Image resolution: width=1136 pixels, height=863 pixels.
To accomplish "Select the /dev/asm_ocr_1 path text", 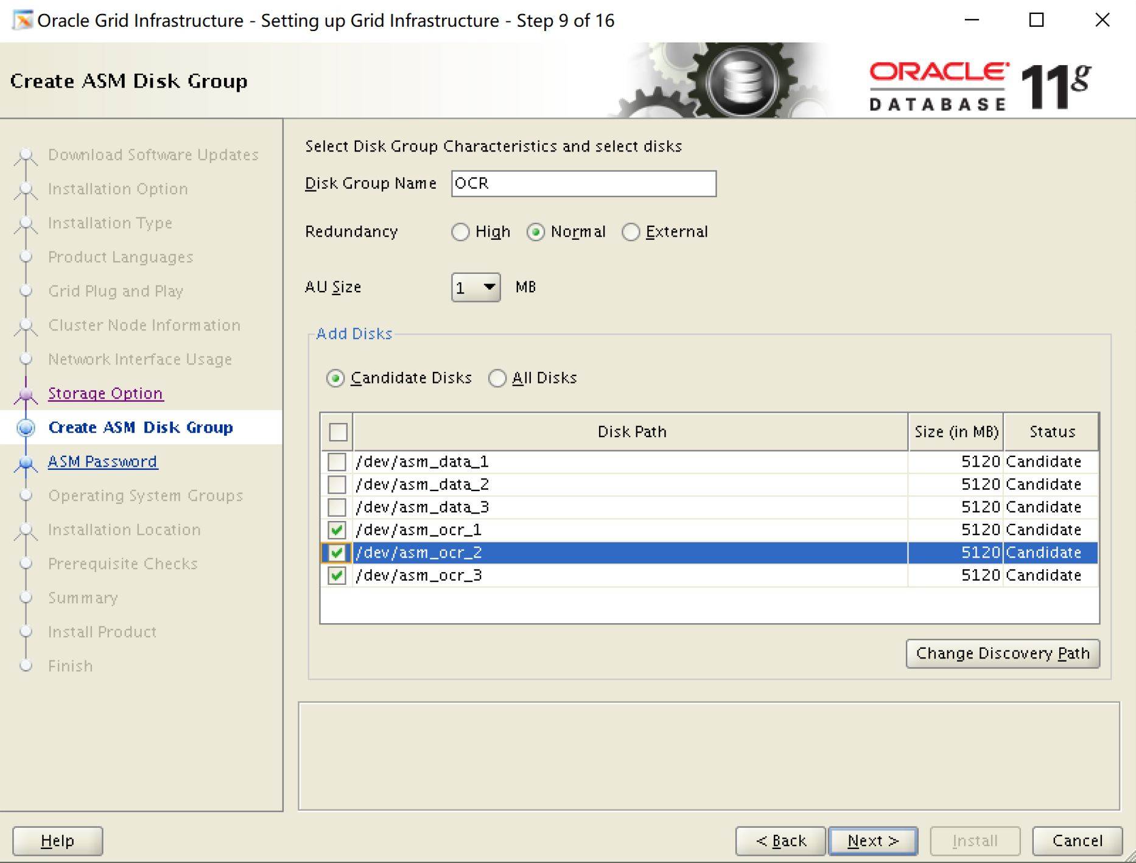I will click(x=418, y=529).
